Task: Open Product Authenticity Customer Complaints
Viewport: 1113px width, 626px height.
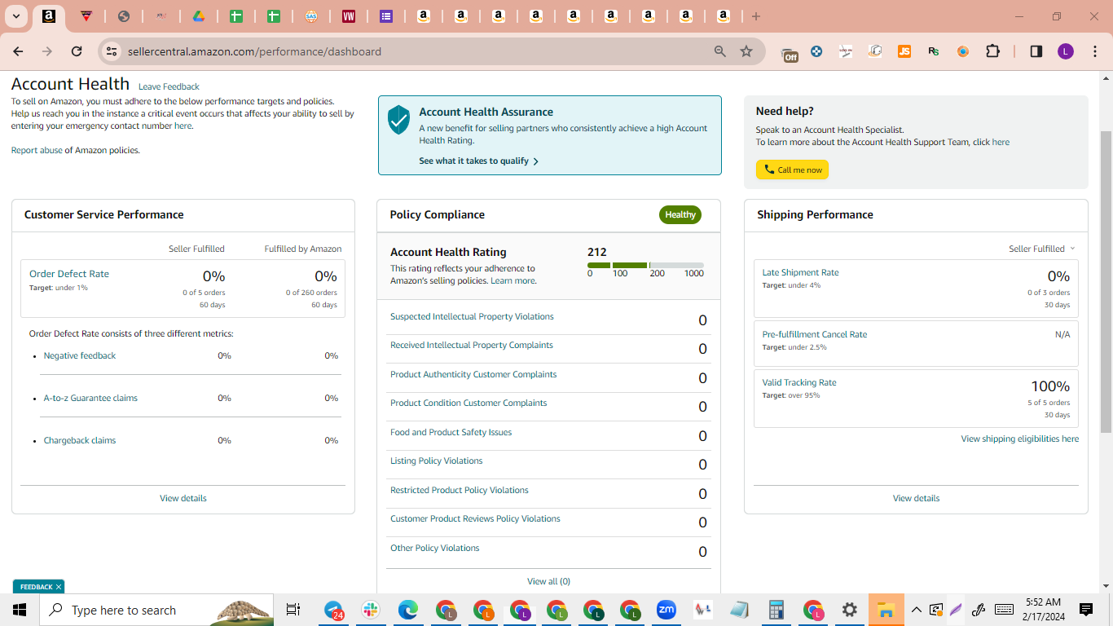Action: click(x=473, y=374)
